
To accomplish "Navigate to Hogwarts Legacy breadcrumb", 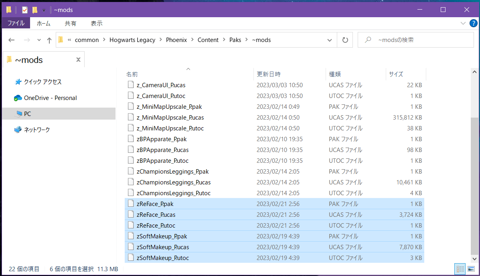I will (x=132, y=40).
